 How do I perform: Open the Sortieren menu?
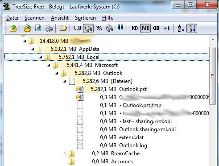coord(85,18)
